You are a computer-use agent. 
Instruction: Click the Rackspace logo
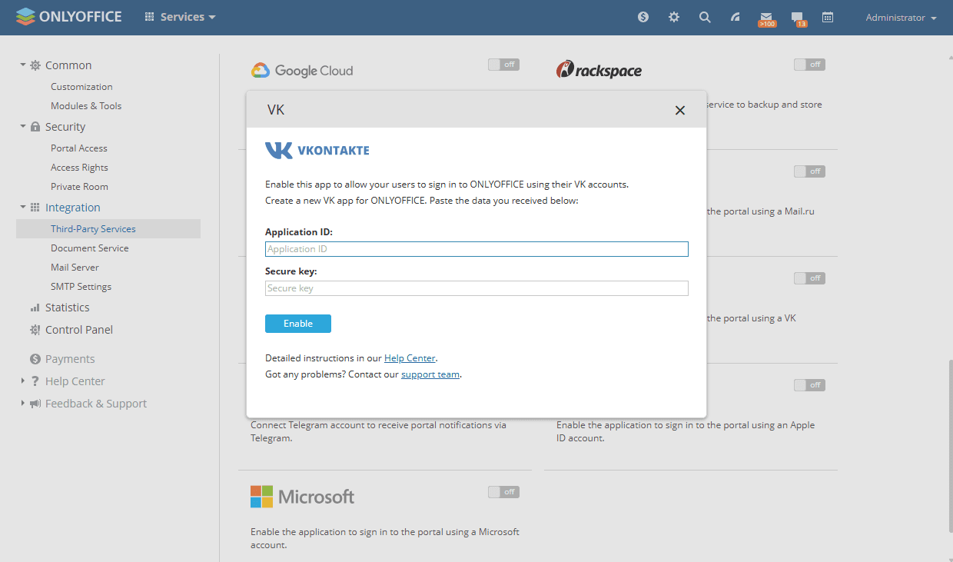coord(599,70)
